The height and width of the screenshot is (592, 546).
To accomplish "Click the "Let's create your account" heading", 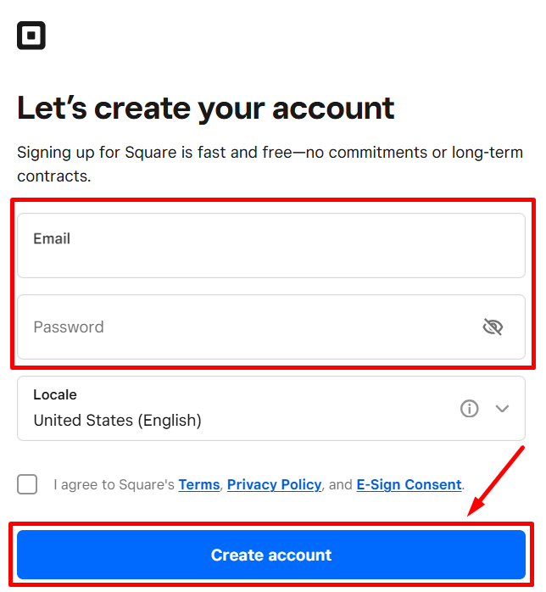I will pos(206,109).
